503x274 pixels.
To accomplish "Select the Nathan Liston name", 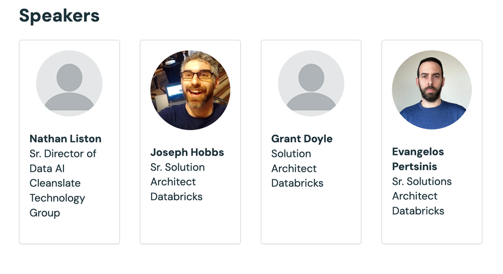I will pos(65,139).
